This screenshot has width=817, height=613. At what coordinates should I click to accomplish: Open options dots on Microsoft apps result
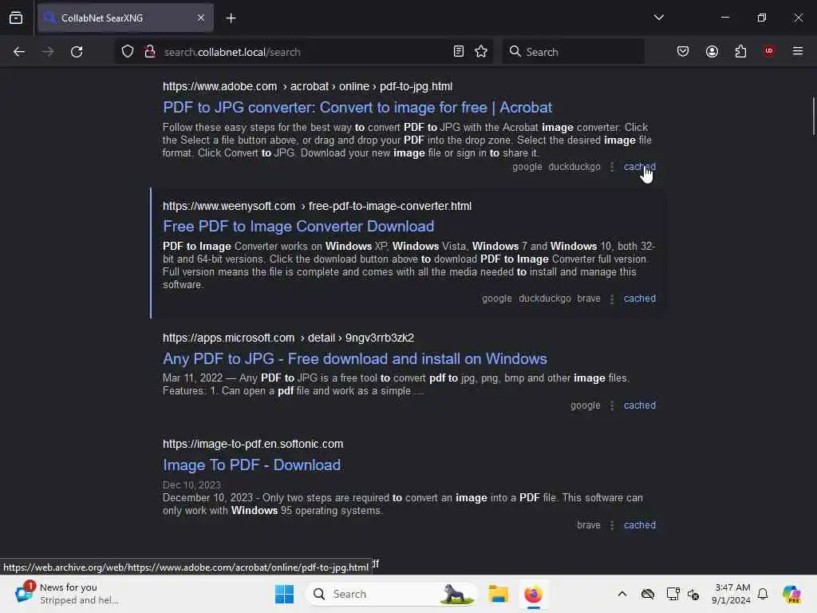click(x=612, y=405)
